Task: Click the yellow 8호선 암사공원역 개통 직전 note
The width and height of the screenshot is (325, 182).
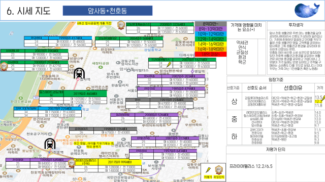Action: pyautogui.click(x=94, y=23)
